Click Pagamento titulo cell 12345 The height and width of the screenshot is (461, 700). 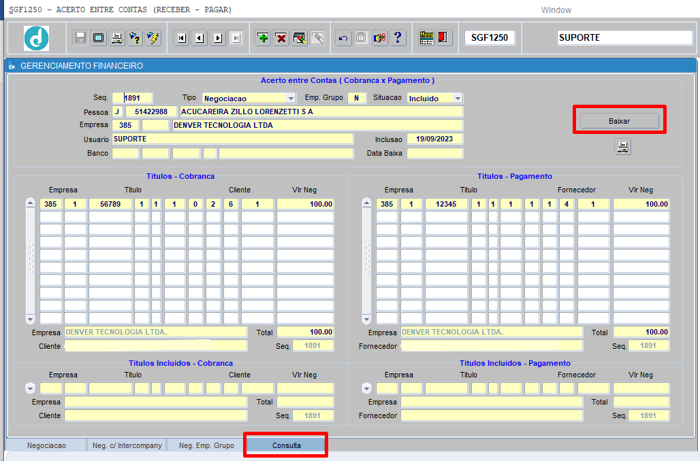(x=447, y=204)
